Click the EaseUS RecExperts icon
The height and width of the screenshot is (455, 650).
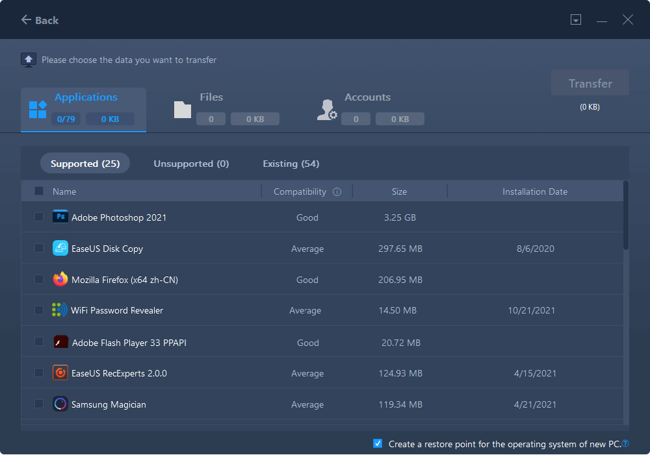[x=60, y=373]
